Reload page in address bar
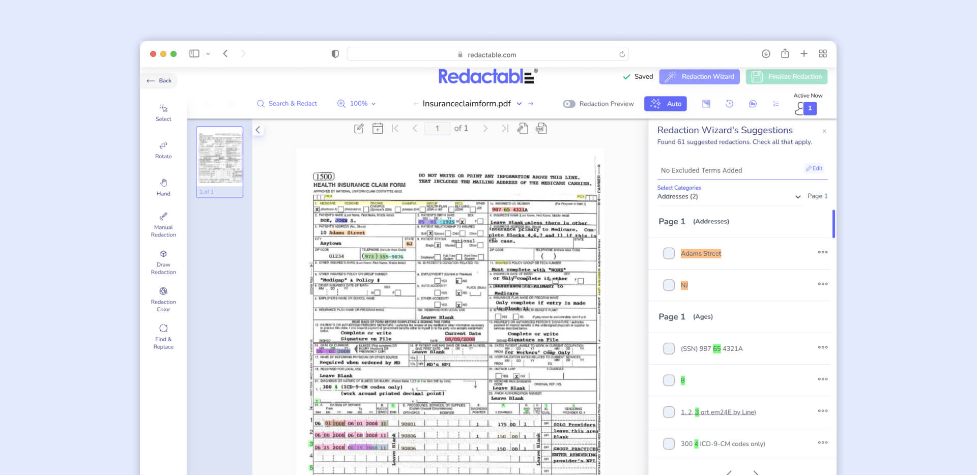This screenshot has width=977, height=475. pyautogui.click(x=622, y=54)
